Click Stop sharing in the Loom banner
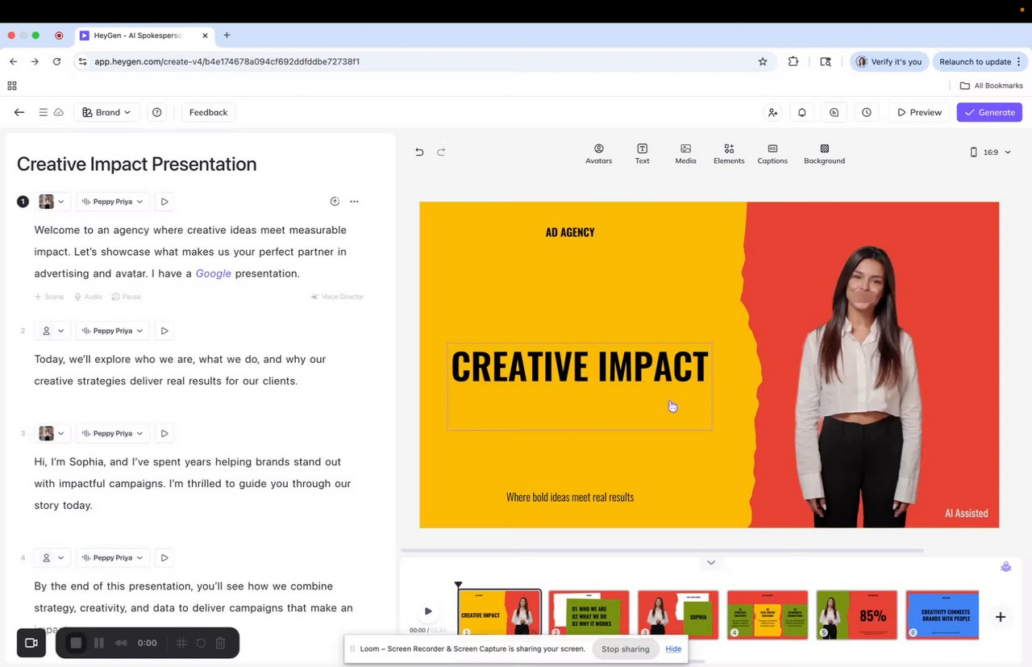Image resolution: width=1032 pixels, height=667 pixels. (x=625, y=649)
